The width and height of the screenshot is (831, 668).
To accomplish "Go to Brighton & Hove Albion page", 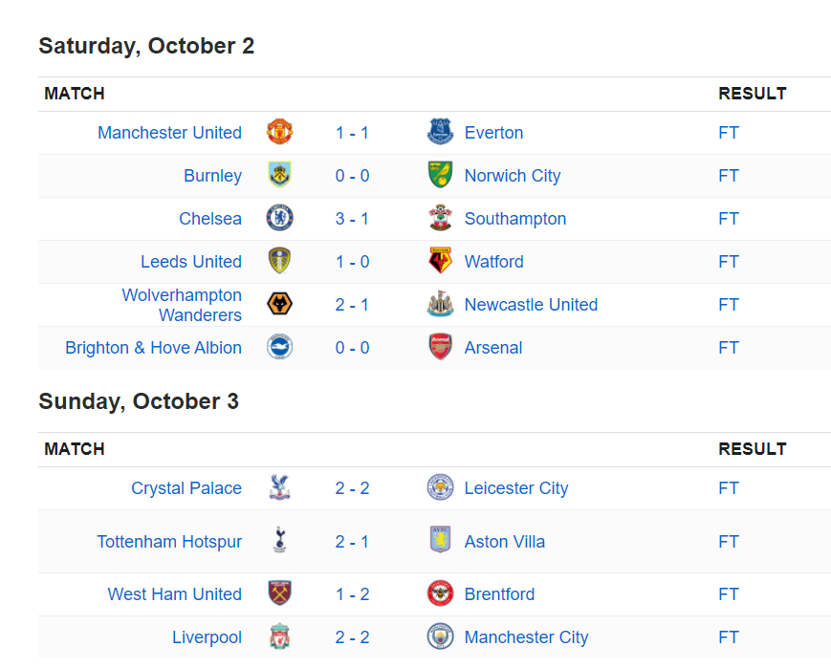I will tap(154, 348).
